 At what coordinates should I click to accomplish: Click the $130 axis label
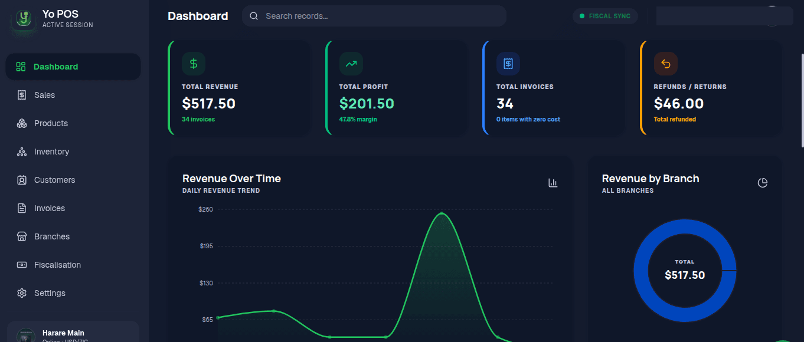click(206, 283)
